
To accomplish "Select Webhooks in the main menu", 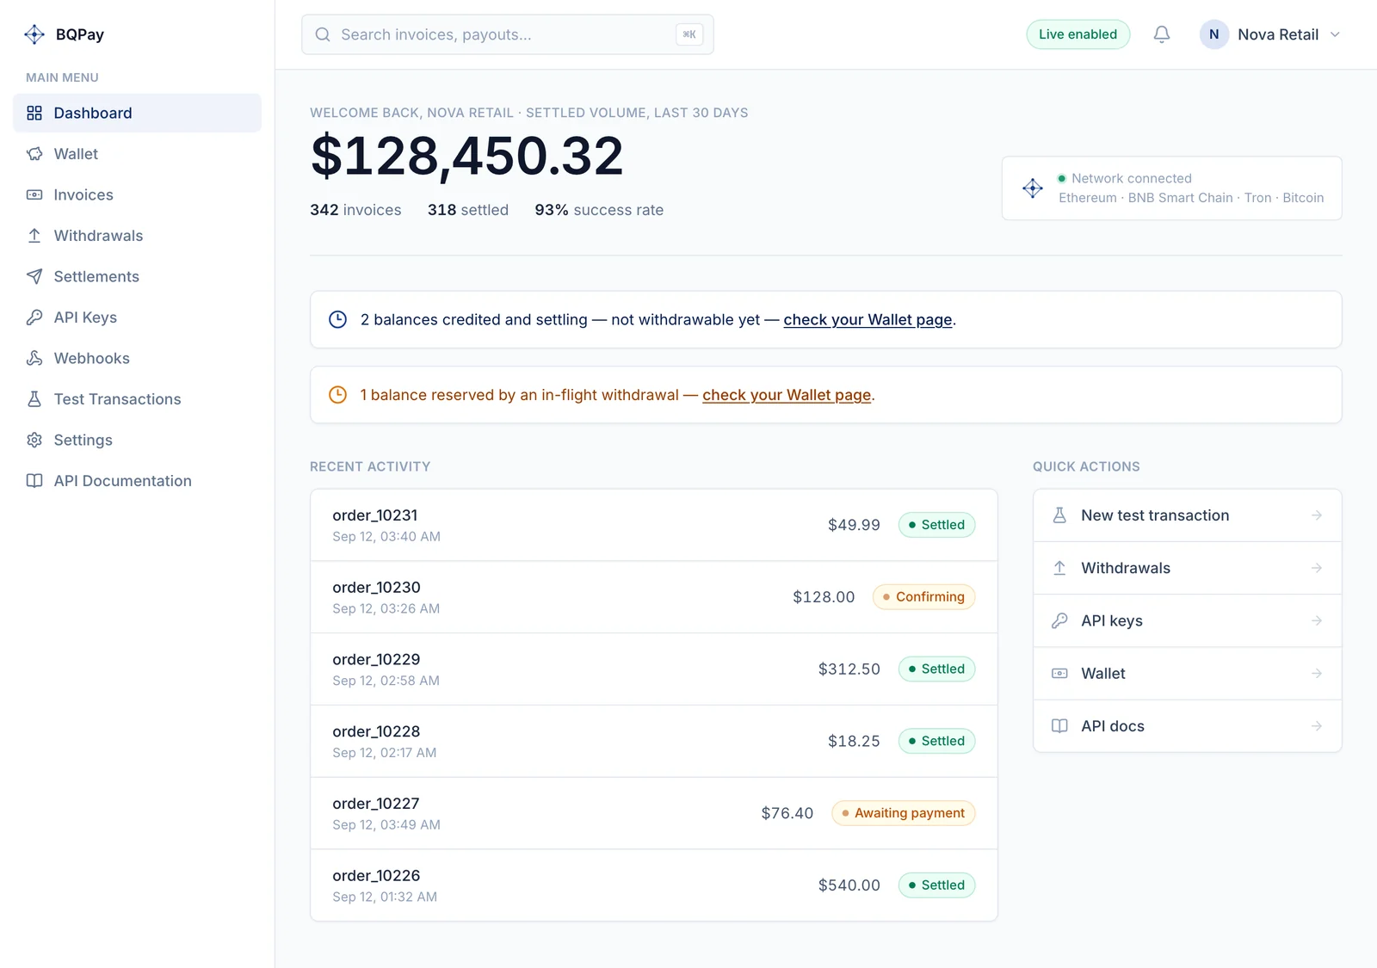I will coord(138,359).
